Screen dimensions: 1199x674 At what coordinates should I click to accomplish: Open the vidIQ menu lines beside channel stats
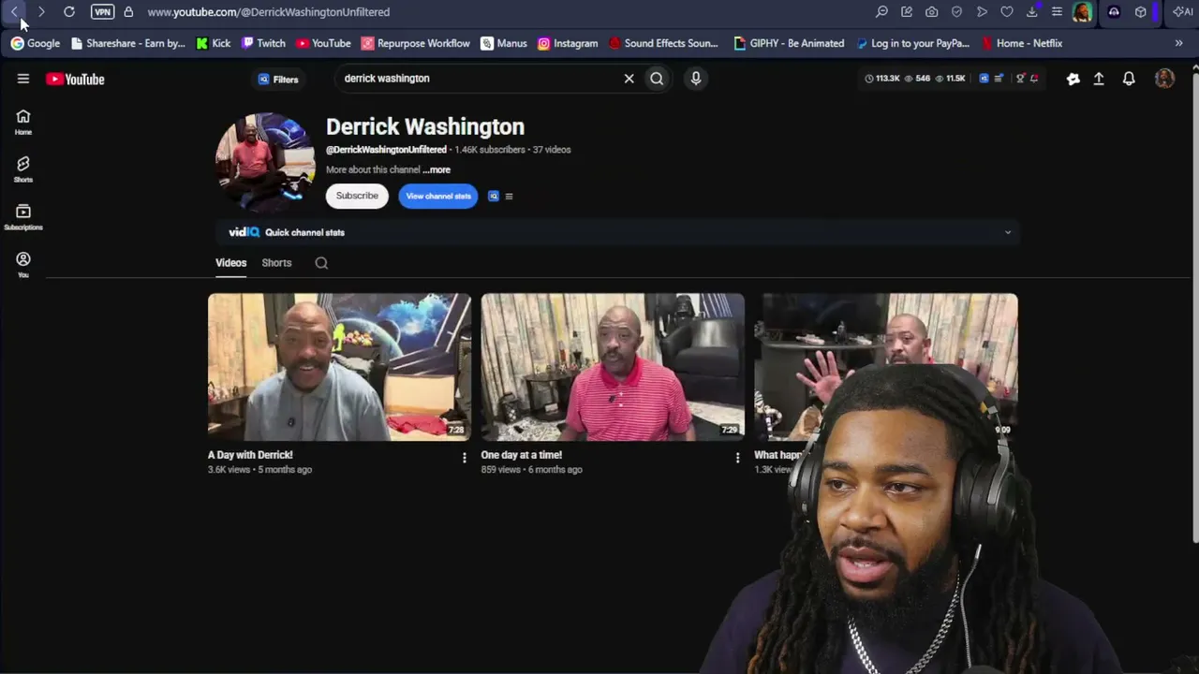click(509, 197)
